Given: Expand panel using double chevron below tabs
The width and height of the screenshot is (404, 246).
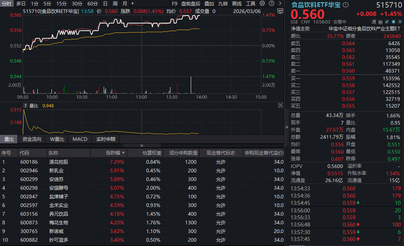Looking at the screenshot, I should point(142,146).
